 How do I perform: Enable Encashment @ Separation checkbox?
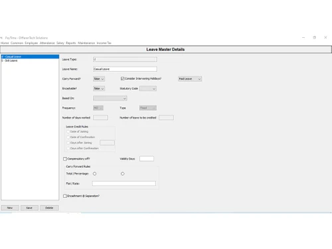click(65, 196)
